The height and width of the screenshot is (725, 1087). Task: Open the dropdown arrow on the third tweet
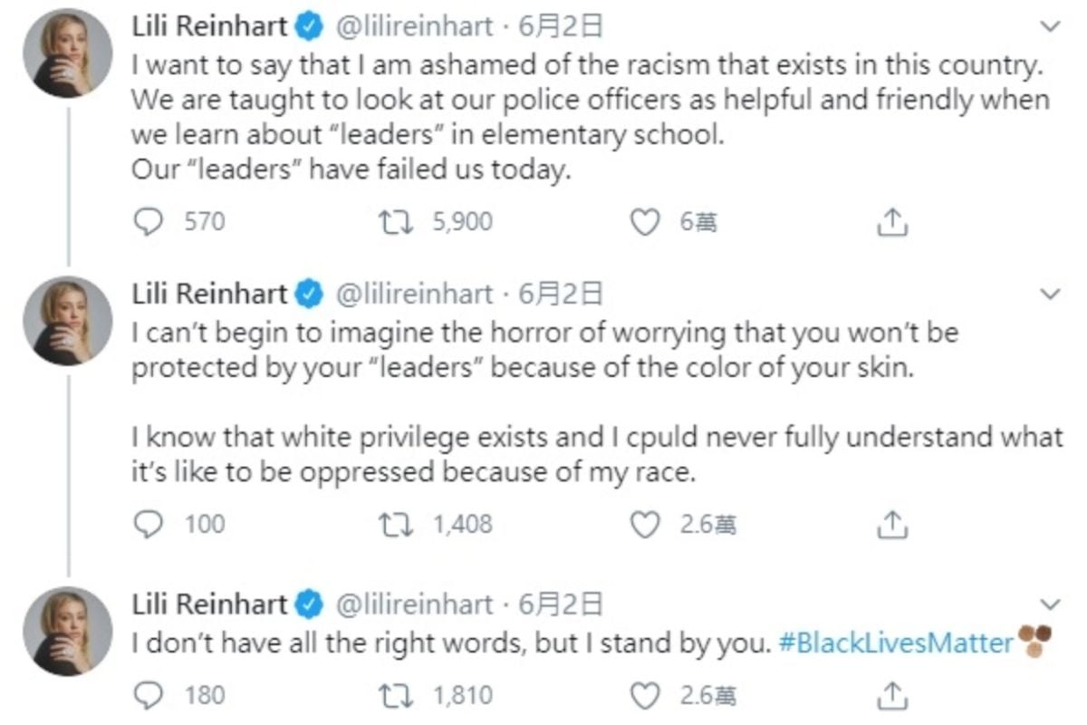point(1051,604)
